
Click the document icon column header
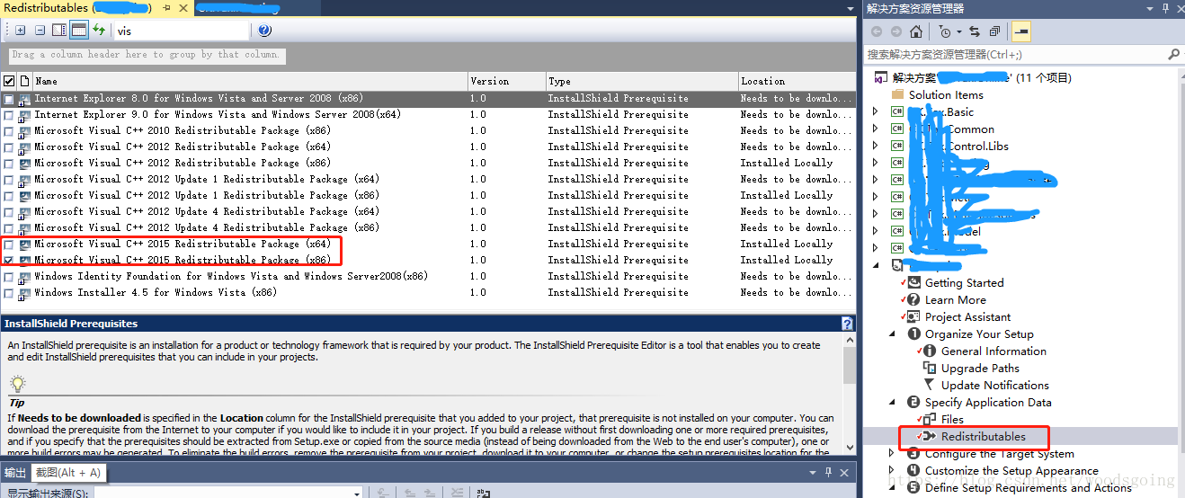(24, 81)
